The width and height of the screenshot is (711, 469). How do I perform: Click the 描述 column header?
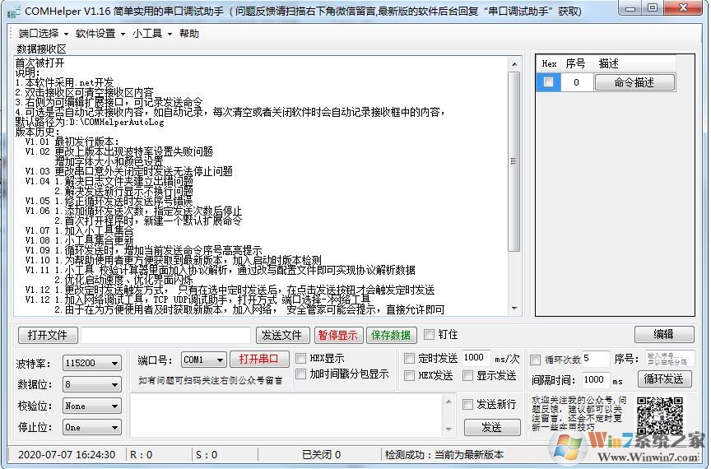[x=634, y=63]
